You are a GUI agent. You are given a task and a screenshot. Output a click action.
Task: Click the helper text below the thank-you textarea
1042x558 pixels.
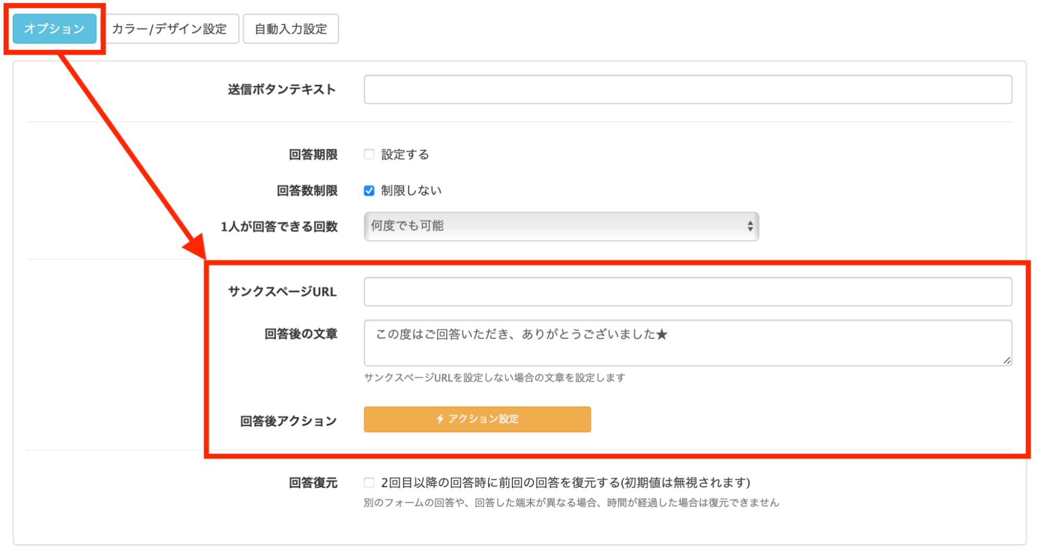point(496,377)
